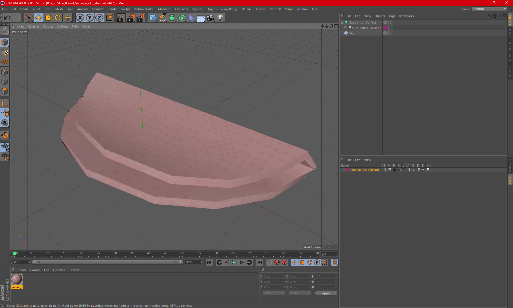Toggle Sky visibility dots
513x308 pixels.
(389, 33)
